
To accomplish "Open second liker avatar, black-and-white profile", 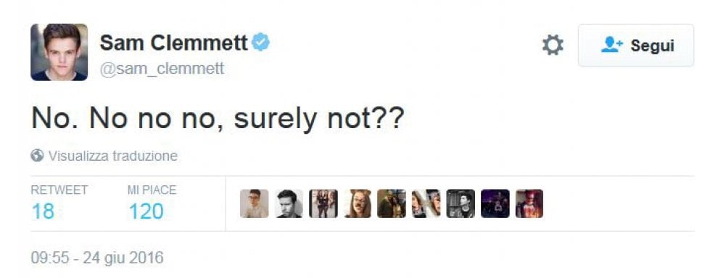I will [289, 203].
